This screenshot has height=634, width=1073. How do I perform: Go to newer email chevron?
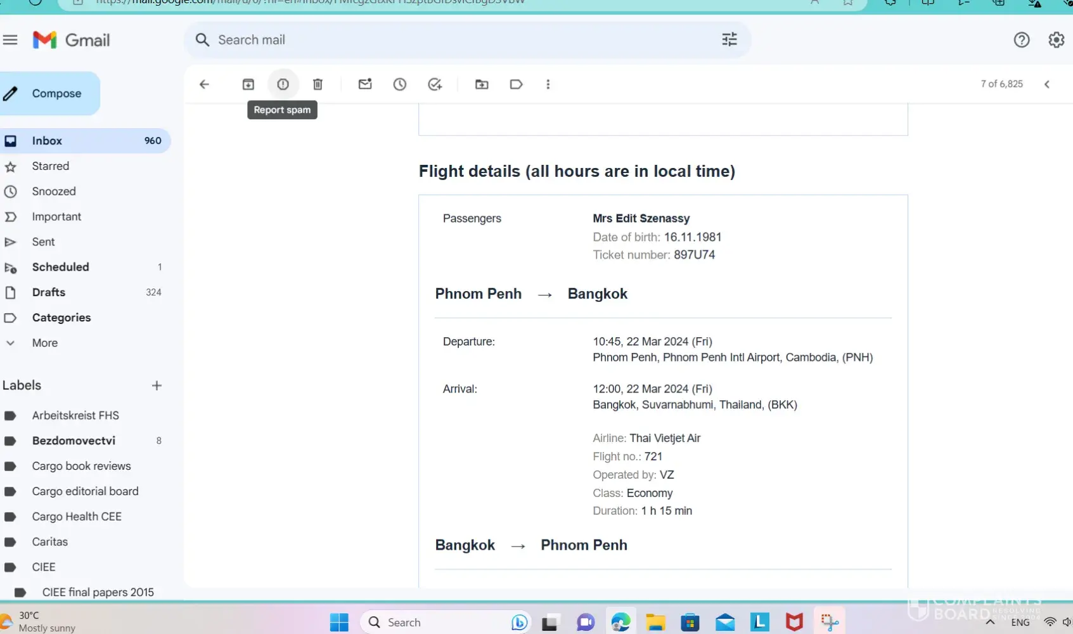click(x=1047, y=84)
